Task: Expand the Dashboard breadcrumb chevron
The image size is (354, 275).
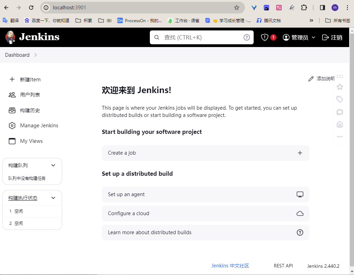Action: coord(35,55)
